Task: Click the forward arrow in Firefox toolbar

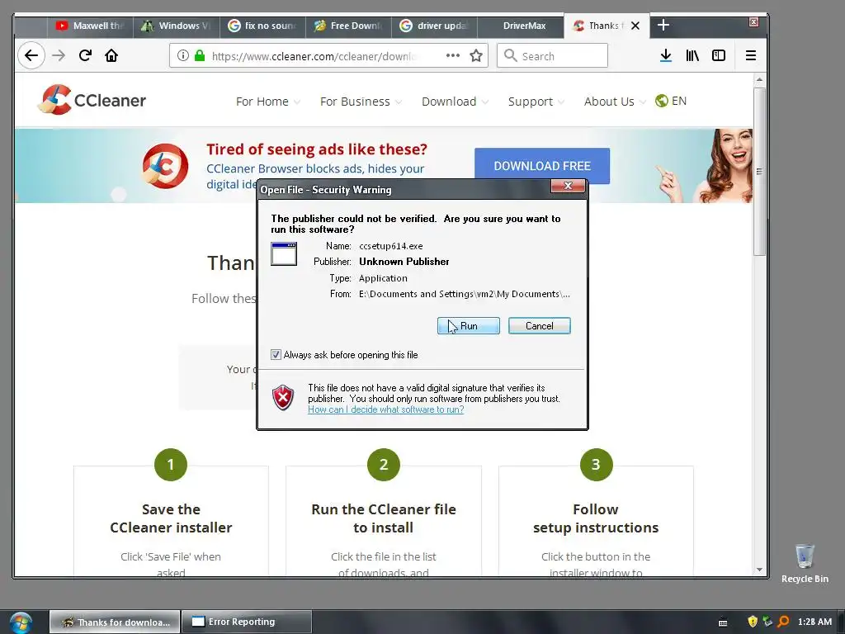Action: [59, 55]
